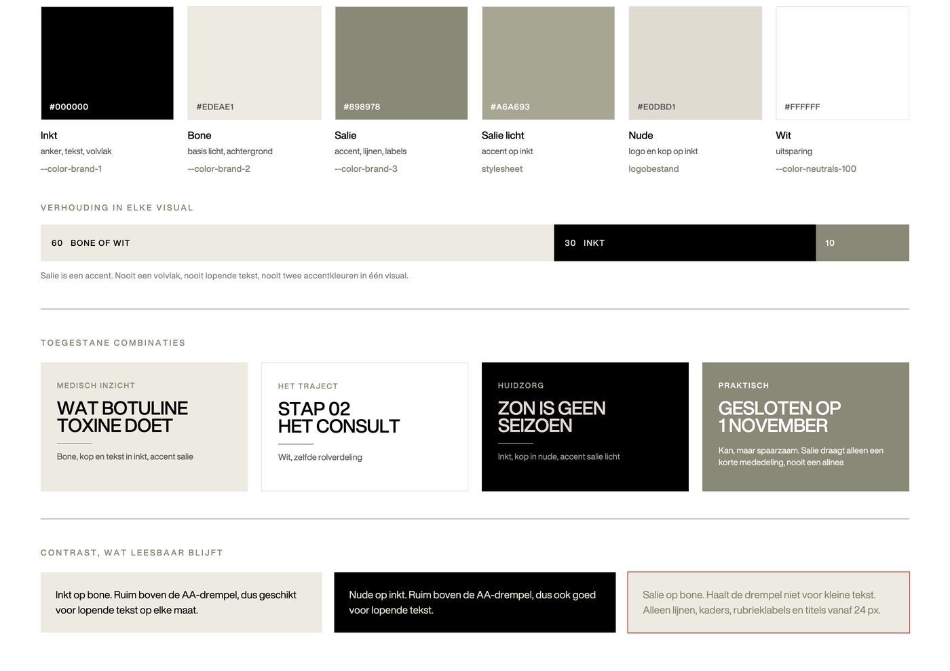Click the 'logobestand' label under Nude
The width and height of the screenshot is (950, 671).
pyautogui.click(x=653, y=169)
